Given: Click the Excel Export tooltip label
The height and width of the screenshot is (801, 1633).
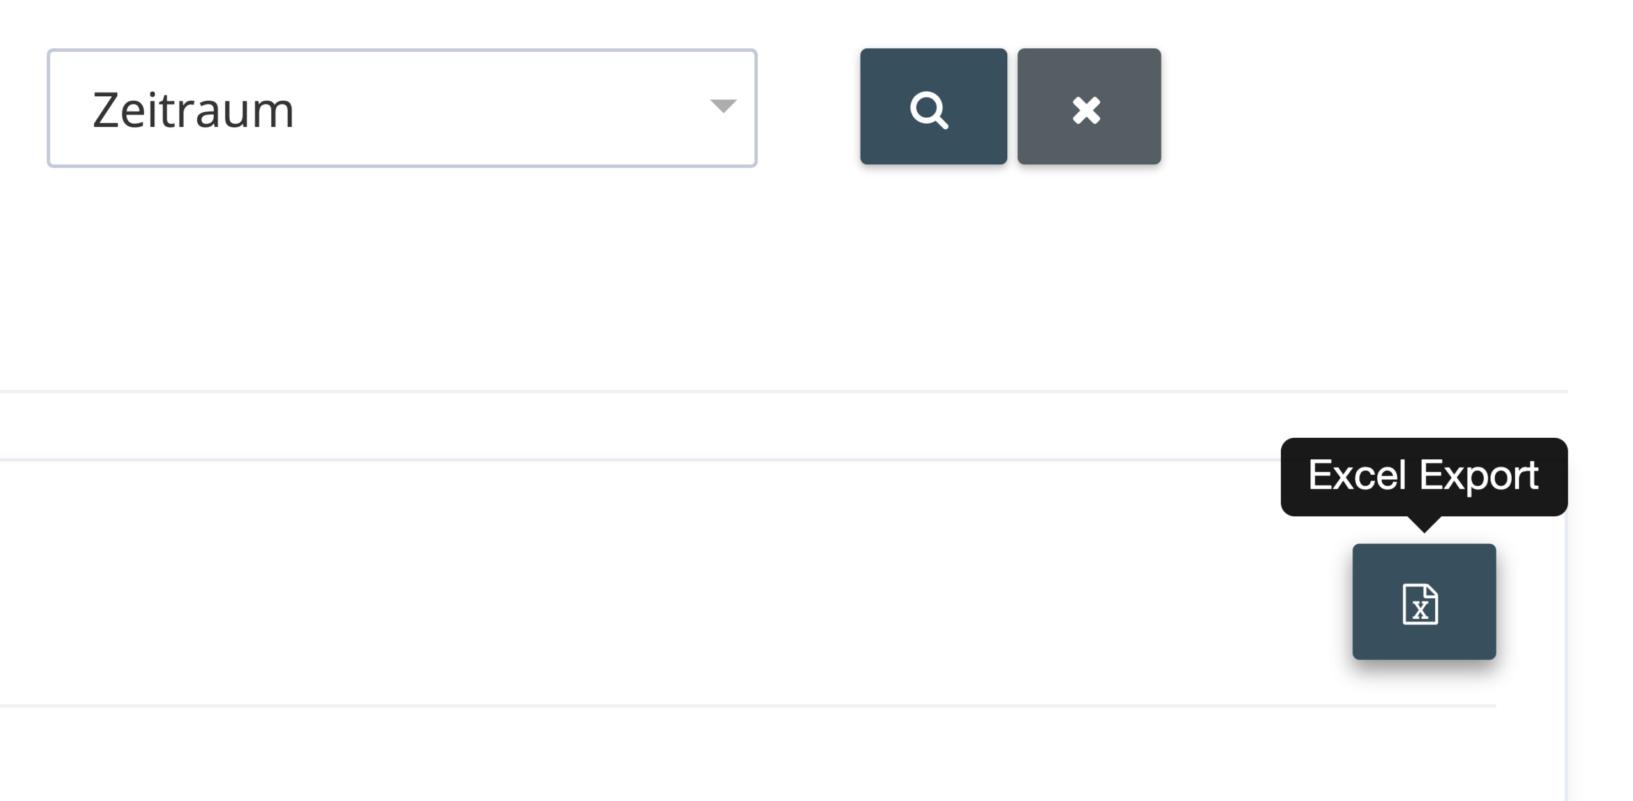Looking at the screenshot, I should (x=1424, y=475).
